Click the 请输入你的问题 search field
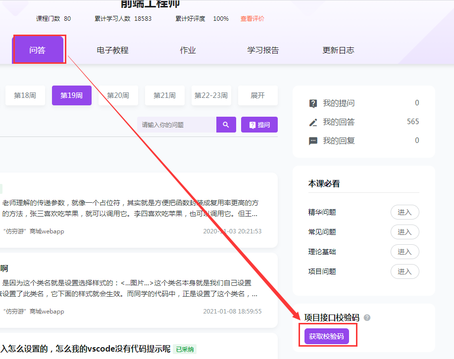 (177, 125)
